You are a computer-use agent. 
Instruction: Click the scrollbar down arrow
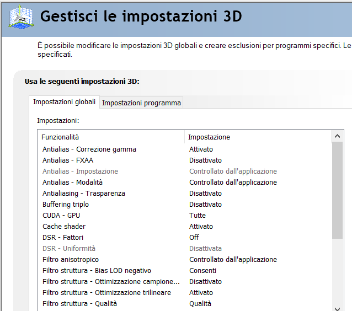click(337, 309)
